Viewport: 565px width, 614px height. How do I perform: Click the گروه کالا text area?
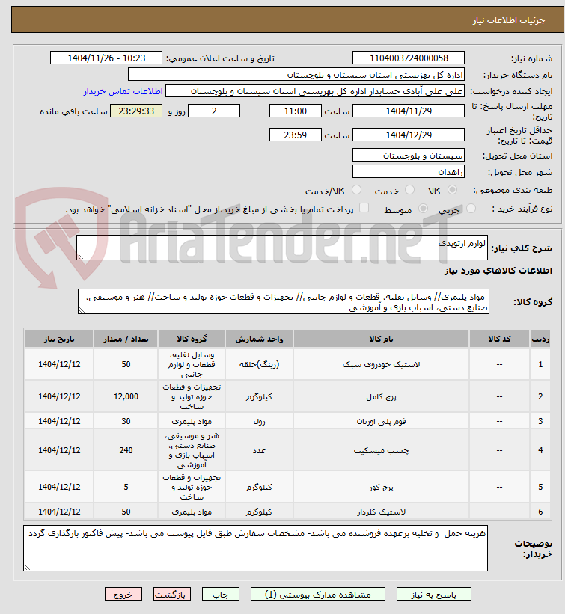pyautogui.click(x=284, y=301)
